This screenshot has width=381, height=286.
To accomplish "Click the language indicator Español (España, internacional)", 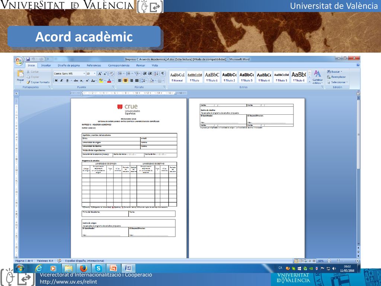I will click(x=84, y=261).
